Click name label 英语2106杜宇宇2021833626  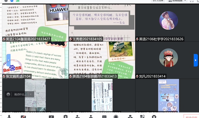point(161,39)
